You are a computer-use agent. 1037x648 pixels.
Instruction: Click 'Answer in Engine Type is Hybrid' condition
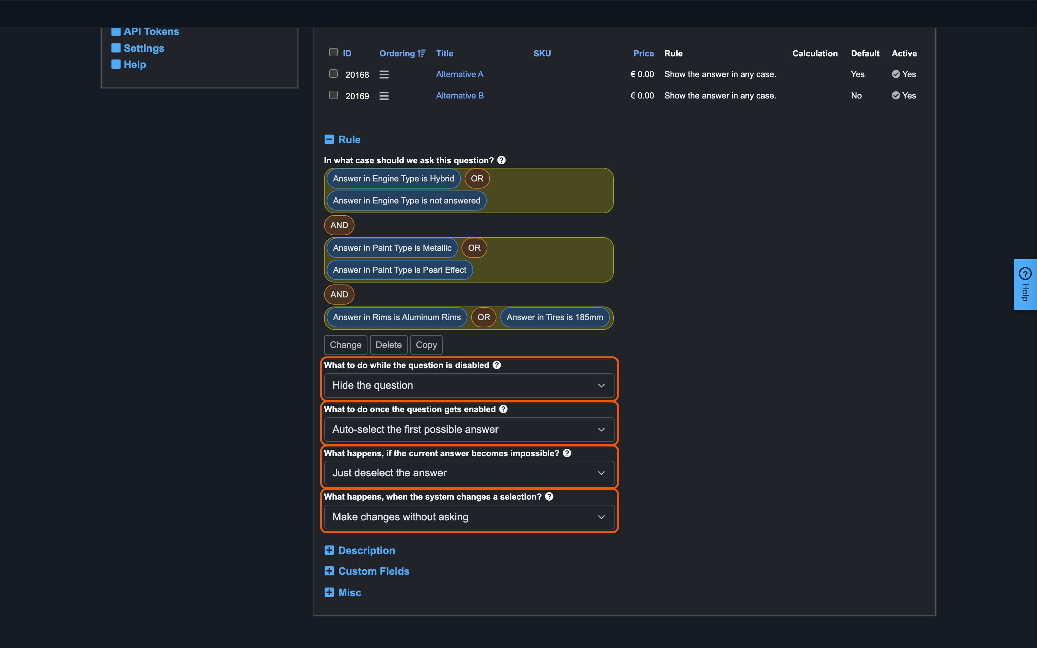393,179
